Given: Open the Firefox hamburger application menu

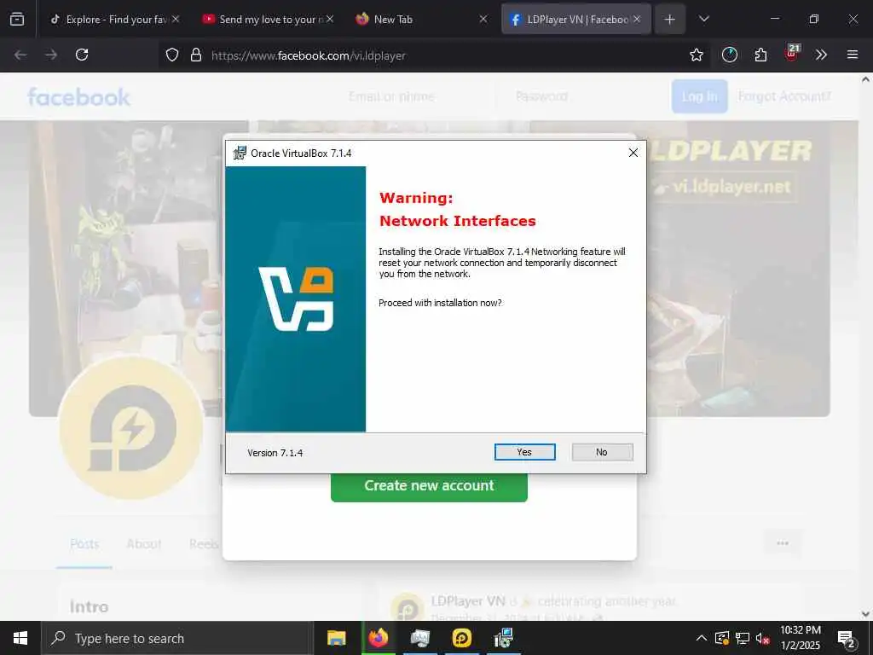Looking at the screenshot, I should tap(853, 55).
